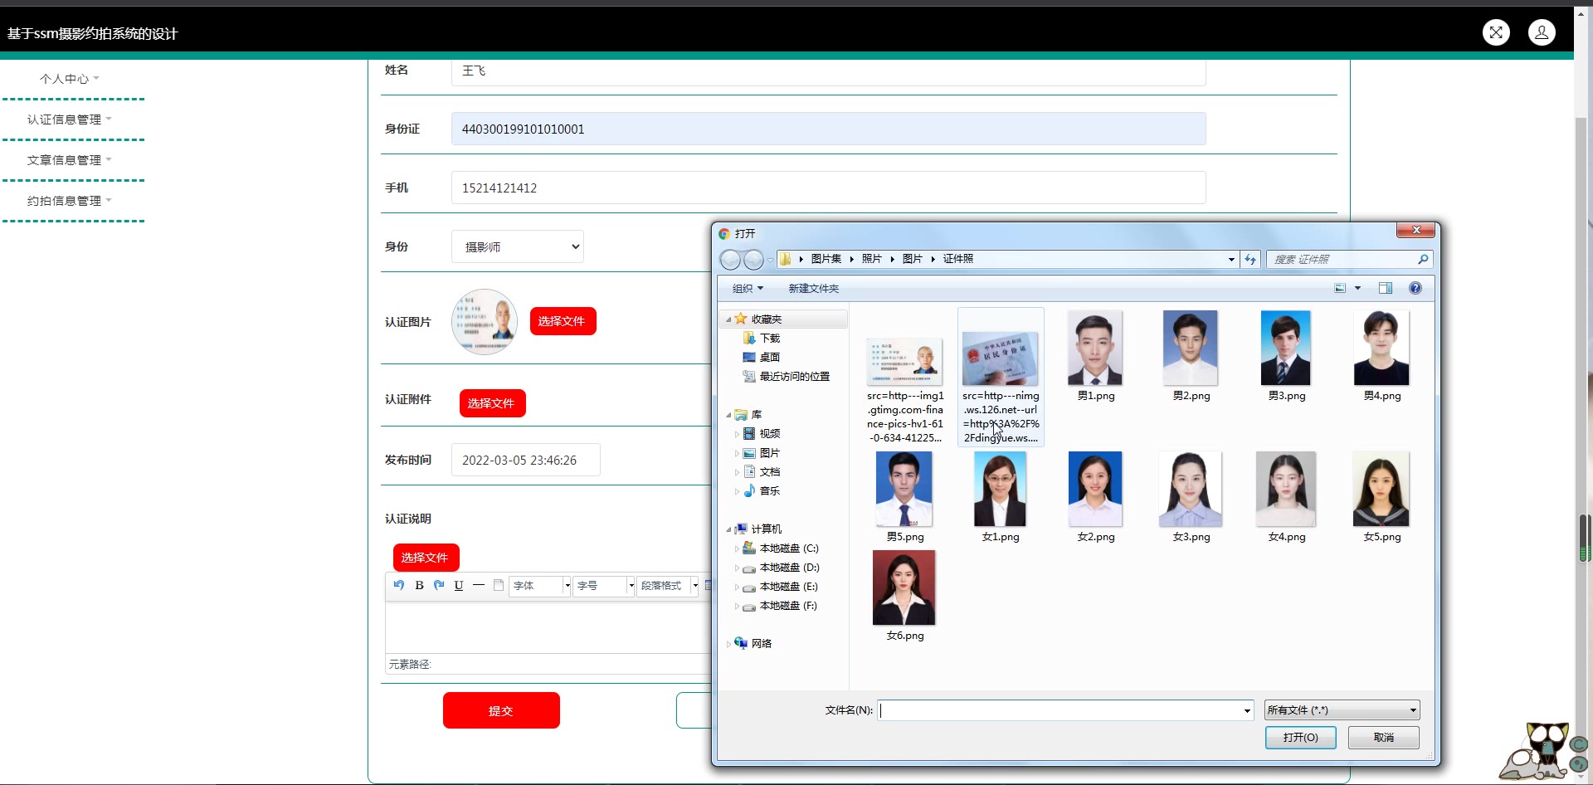Toggle bold formatting in the editor toolbar
This screenshot has width=1593, height=785.
(x=419, y=585)
